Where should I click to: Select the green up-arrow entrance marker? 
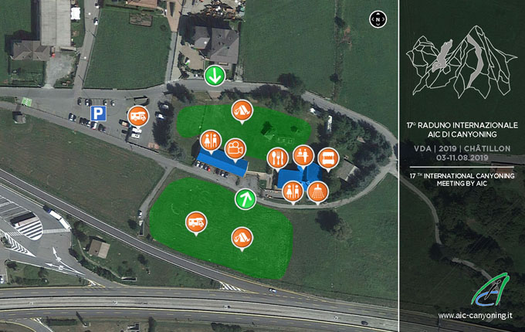click(246, 199)
